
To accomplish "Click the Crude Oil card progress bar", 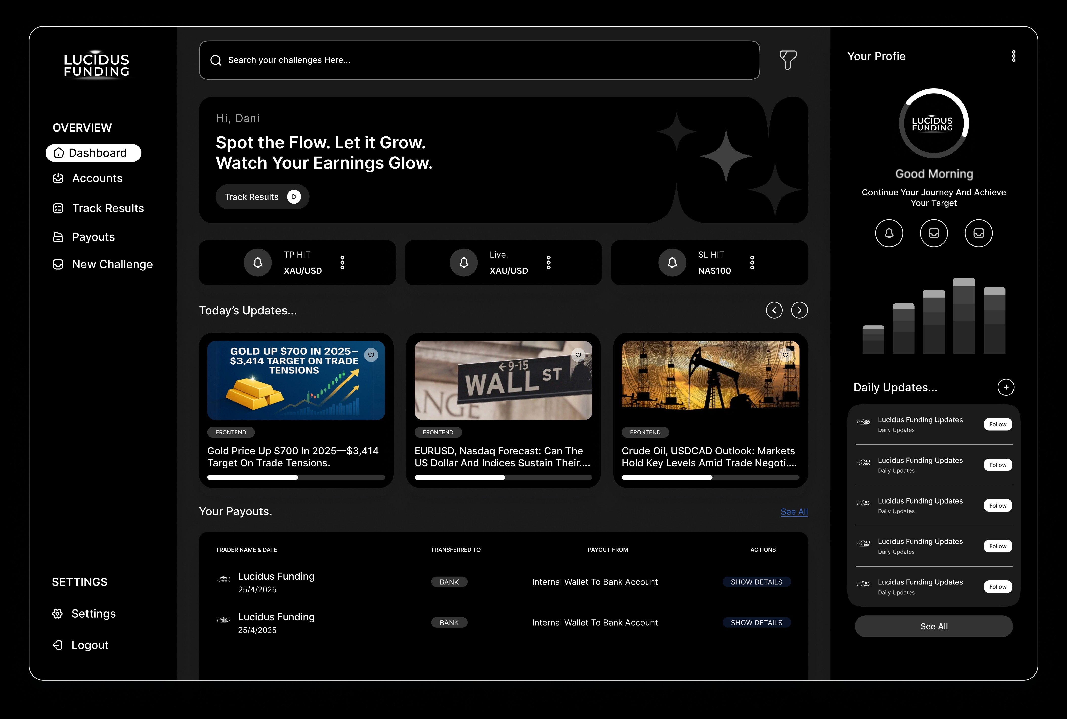I will 710,478.
